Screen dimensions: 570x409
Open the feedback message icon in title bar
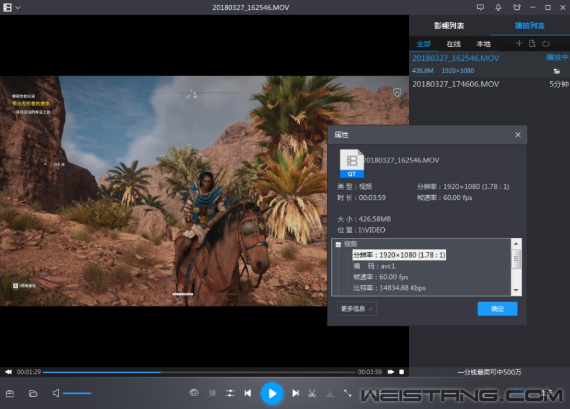point(480,7)
